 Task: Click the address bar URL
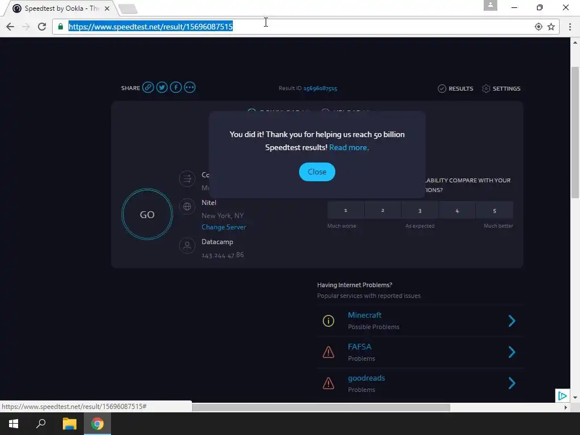pos(151,27)
